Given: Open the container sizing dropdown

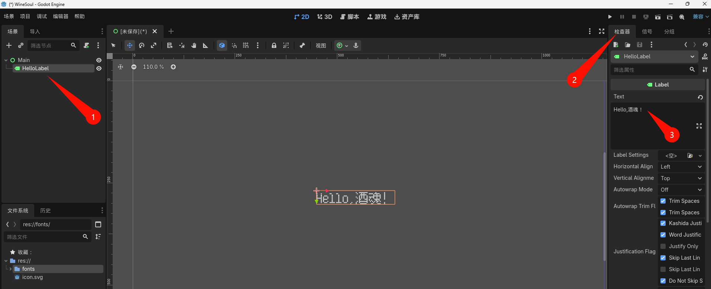Looking at the screenshot, I should (342, 45).
